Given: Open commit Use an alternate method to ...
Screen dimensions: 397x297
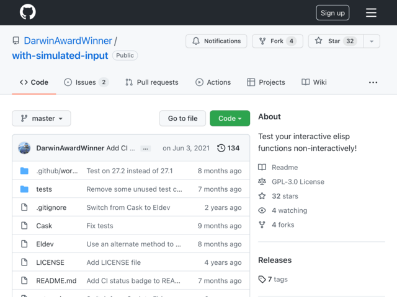Looking at the screenshot, I should click(x=134, y=244).
